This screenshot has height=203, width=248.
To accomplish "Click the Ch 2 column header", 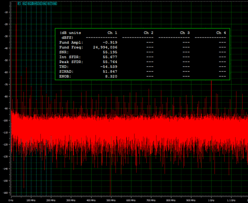I will 149,33.
